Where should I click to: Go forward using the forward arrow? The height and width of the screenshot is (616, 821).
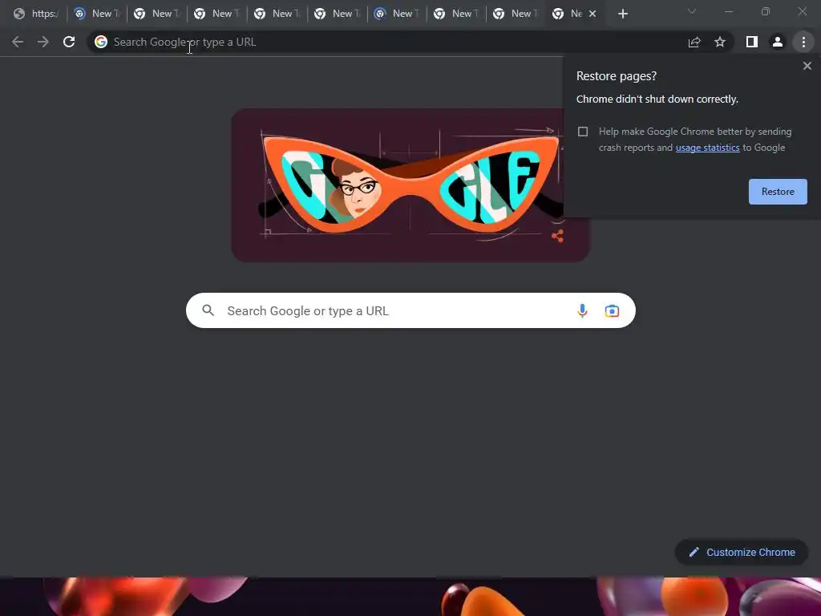point(43,42)
